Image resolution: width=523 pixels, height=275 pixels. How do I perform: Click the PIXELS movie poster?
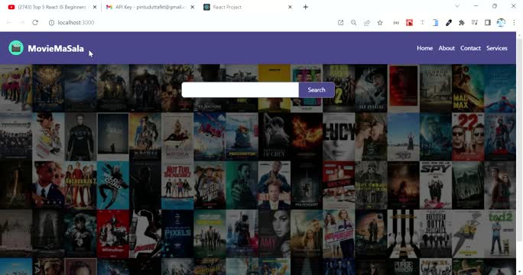(x=177, y=234)
